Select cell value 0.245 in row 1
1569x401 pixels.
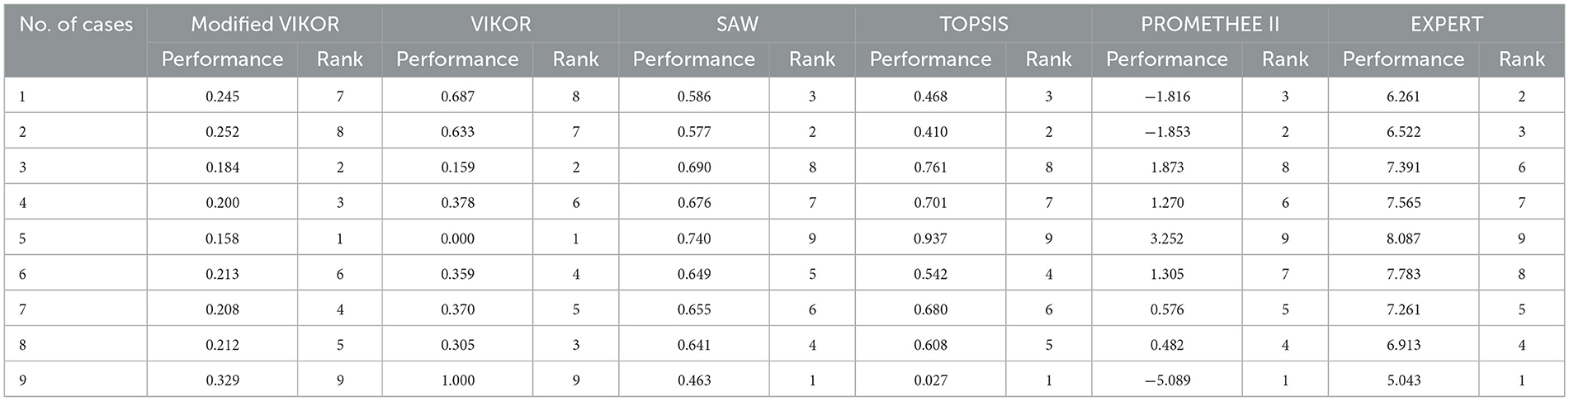223,97
